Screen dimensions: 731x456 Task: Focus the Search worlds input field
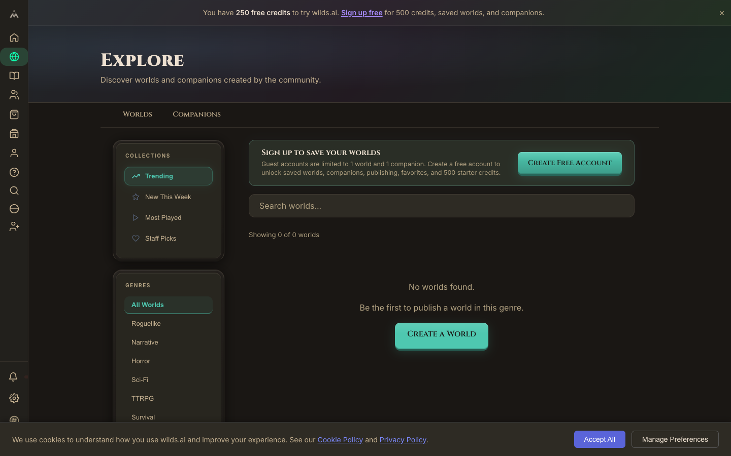coord(442,206)
